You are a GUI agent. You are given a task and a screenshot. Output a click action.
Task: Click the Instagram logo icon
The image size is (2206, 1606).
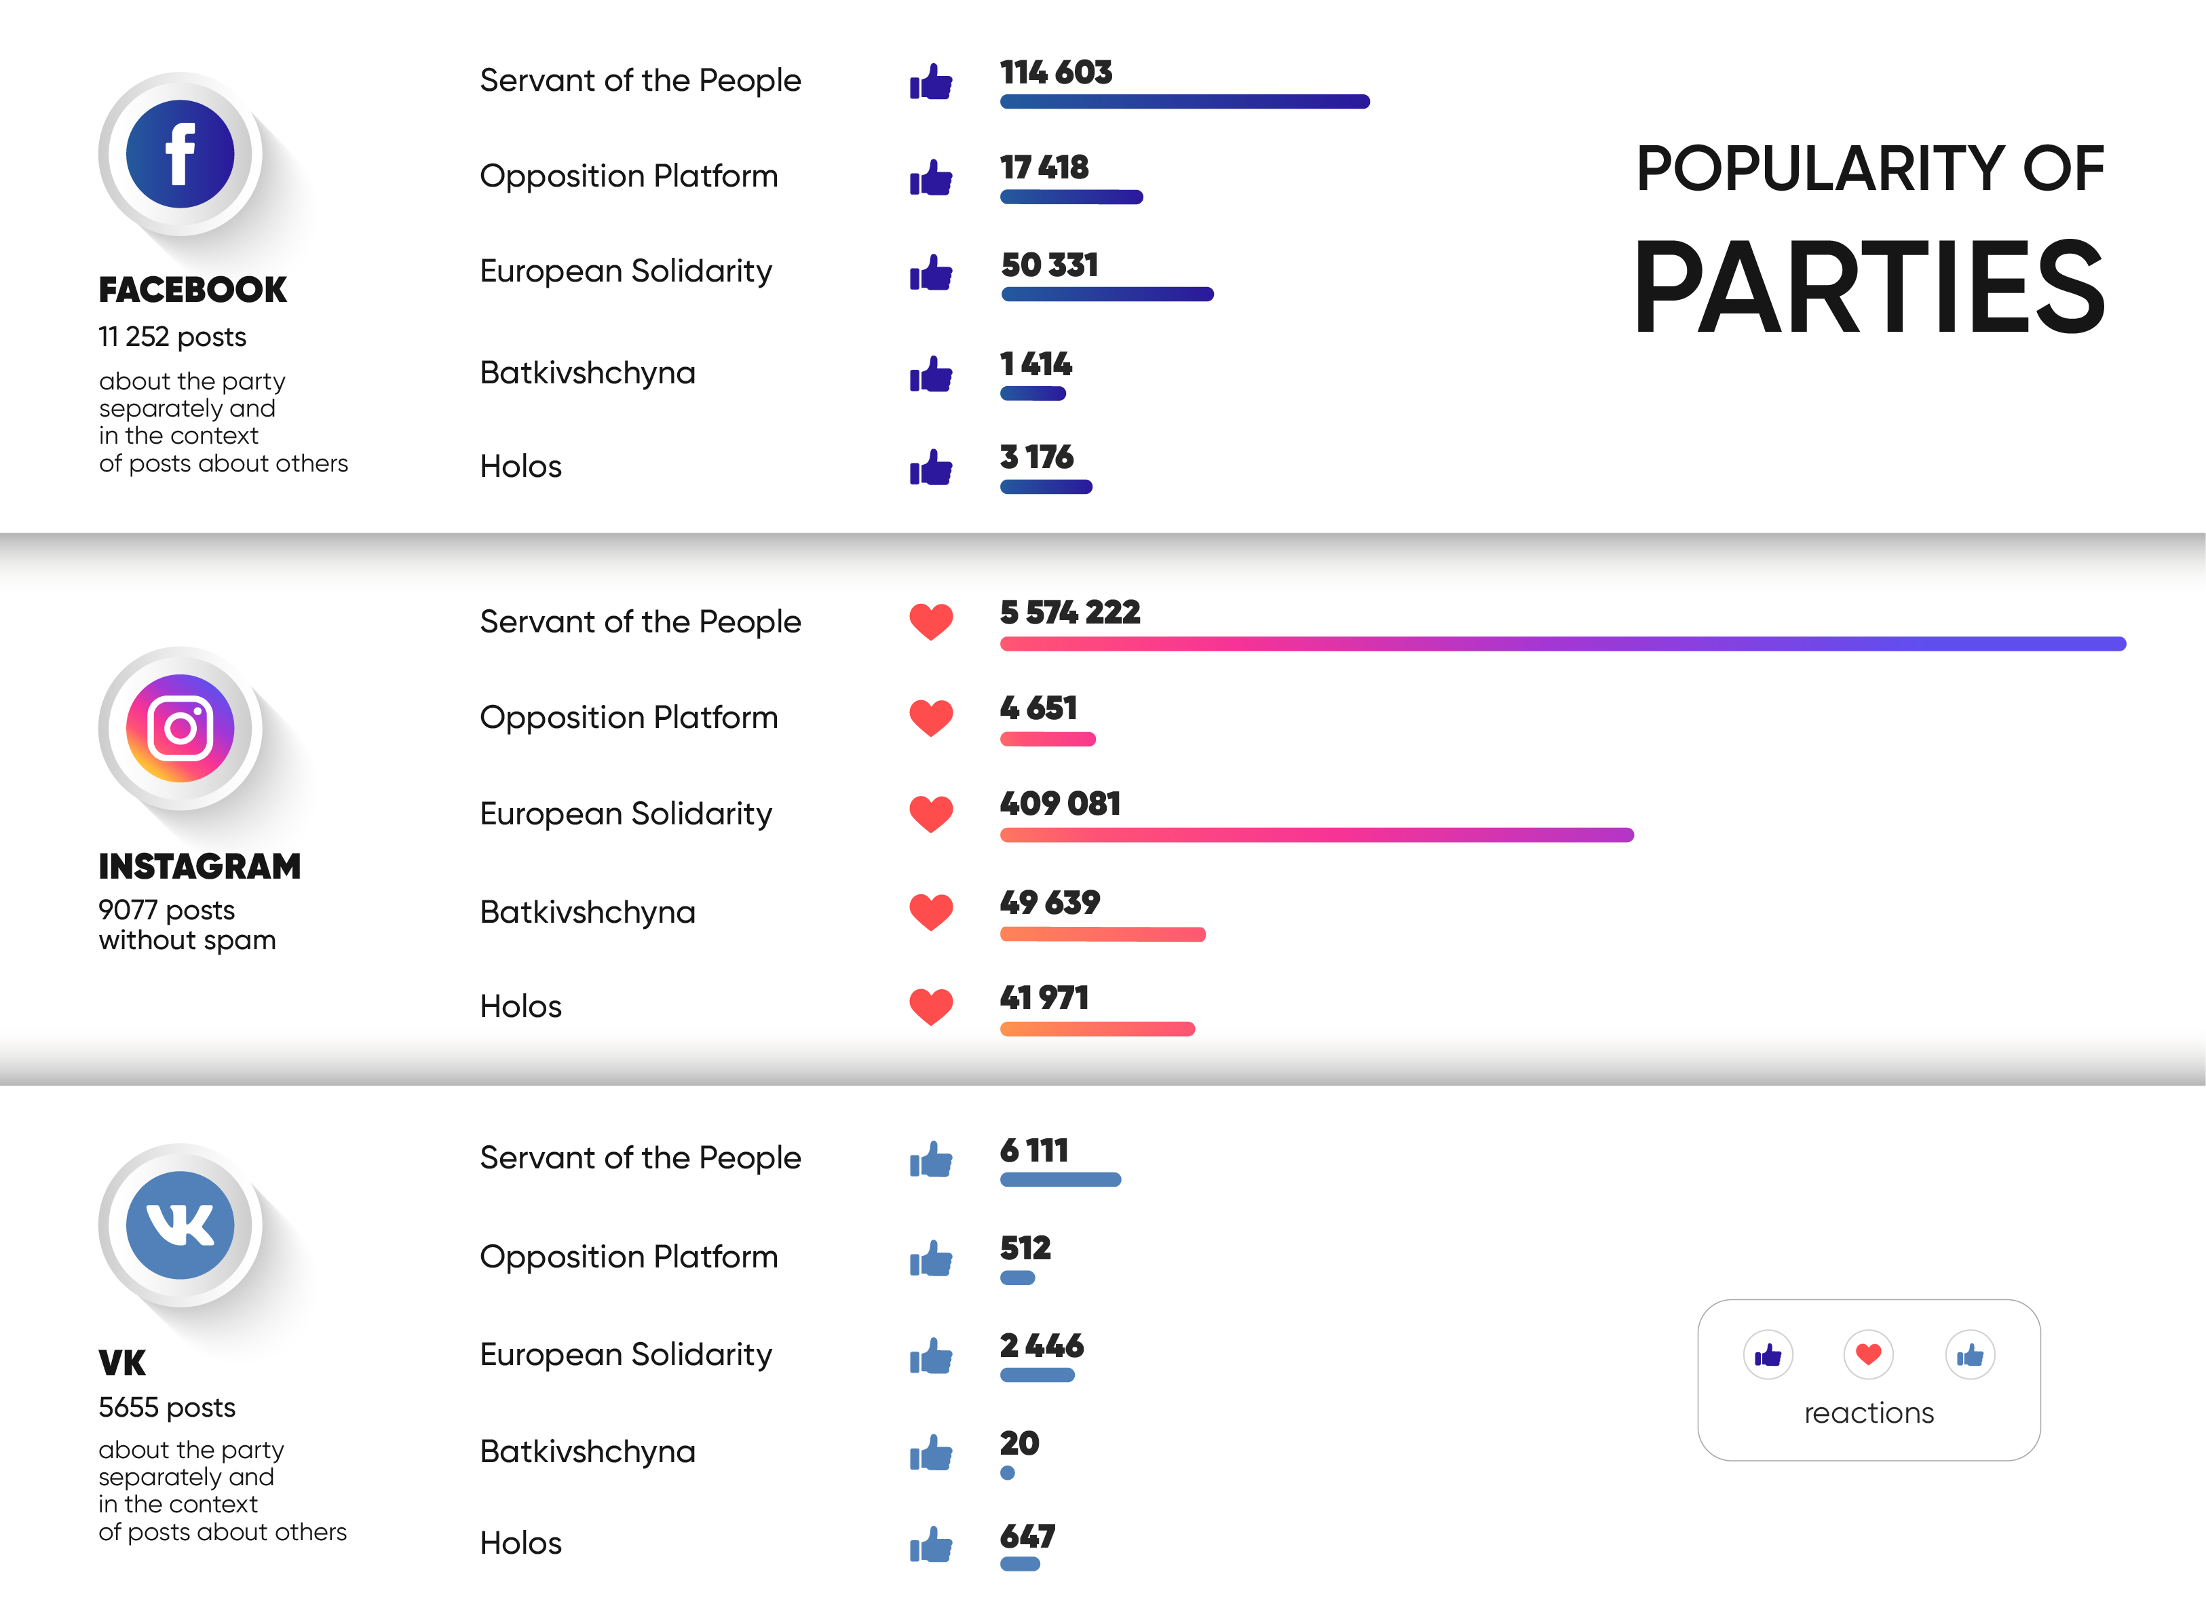coord(180,727)
